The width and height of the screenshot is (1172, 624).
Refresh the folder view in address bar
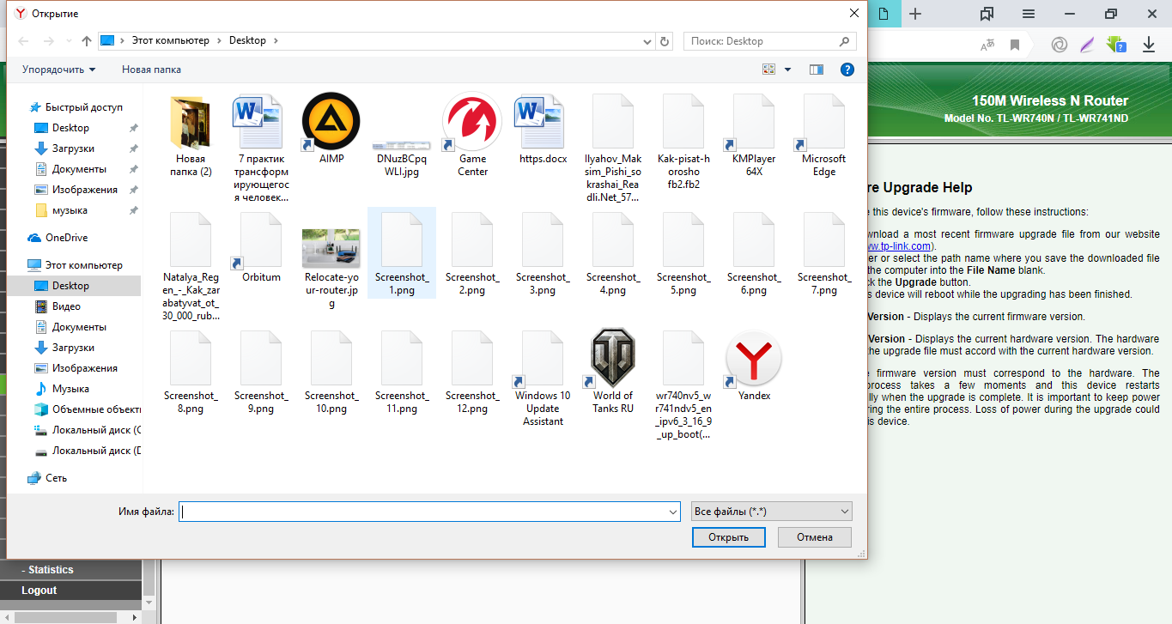tap(664, 41)
